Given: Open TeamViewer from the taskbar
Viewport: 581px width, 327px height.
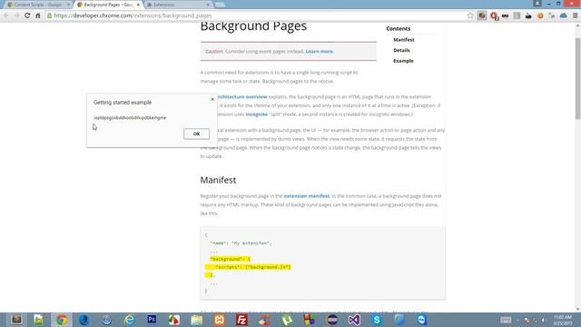Looking at the screenshot, I should (x=421, y=320).
